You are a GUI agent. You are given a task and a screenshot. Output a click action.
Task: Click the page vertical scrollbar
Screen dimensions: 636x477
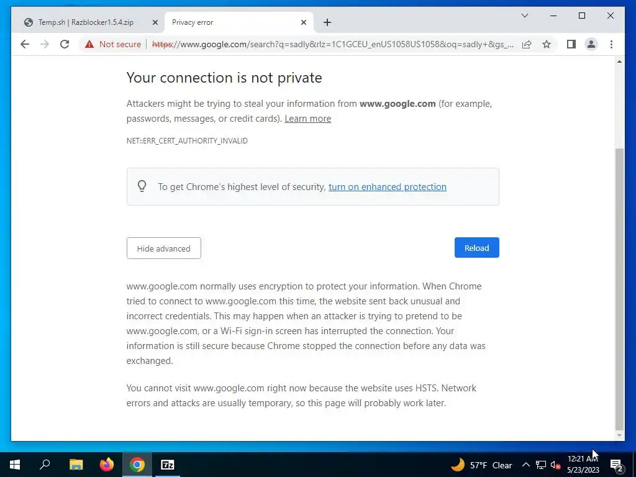click(619, 286)
